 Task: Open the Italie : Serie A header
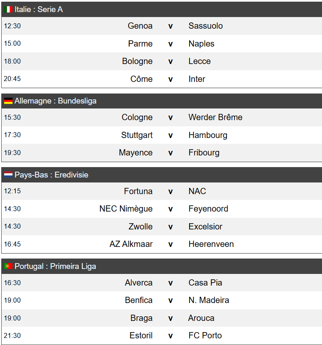39,9
